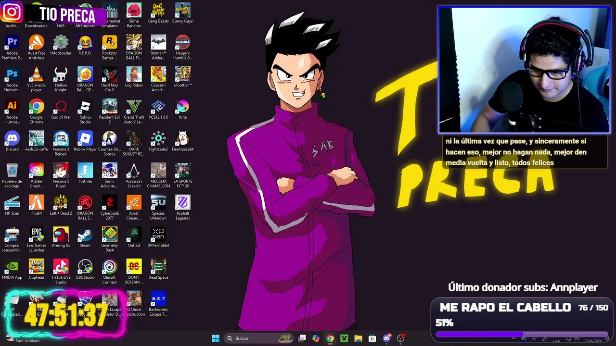Launch Steam from the desktop
Viewport: 616px width, 346px height.
[85, 237]
